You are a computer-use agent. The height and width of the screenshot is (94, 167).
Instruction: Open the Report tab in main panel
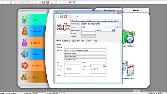[x=136, y=10]
